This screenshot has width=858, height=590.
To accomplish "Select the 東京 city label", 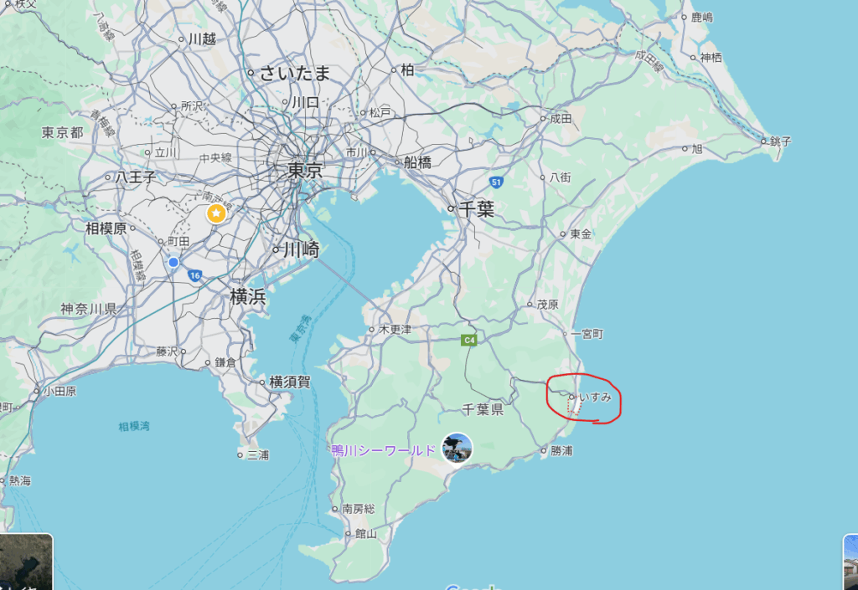I will coord(305,171).
